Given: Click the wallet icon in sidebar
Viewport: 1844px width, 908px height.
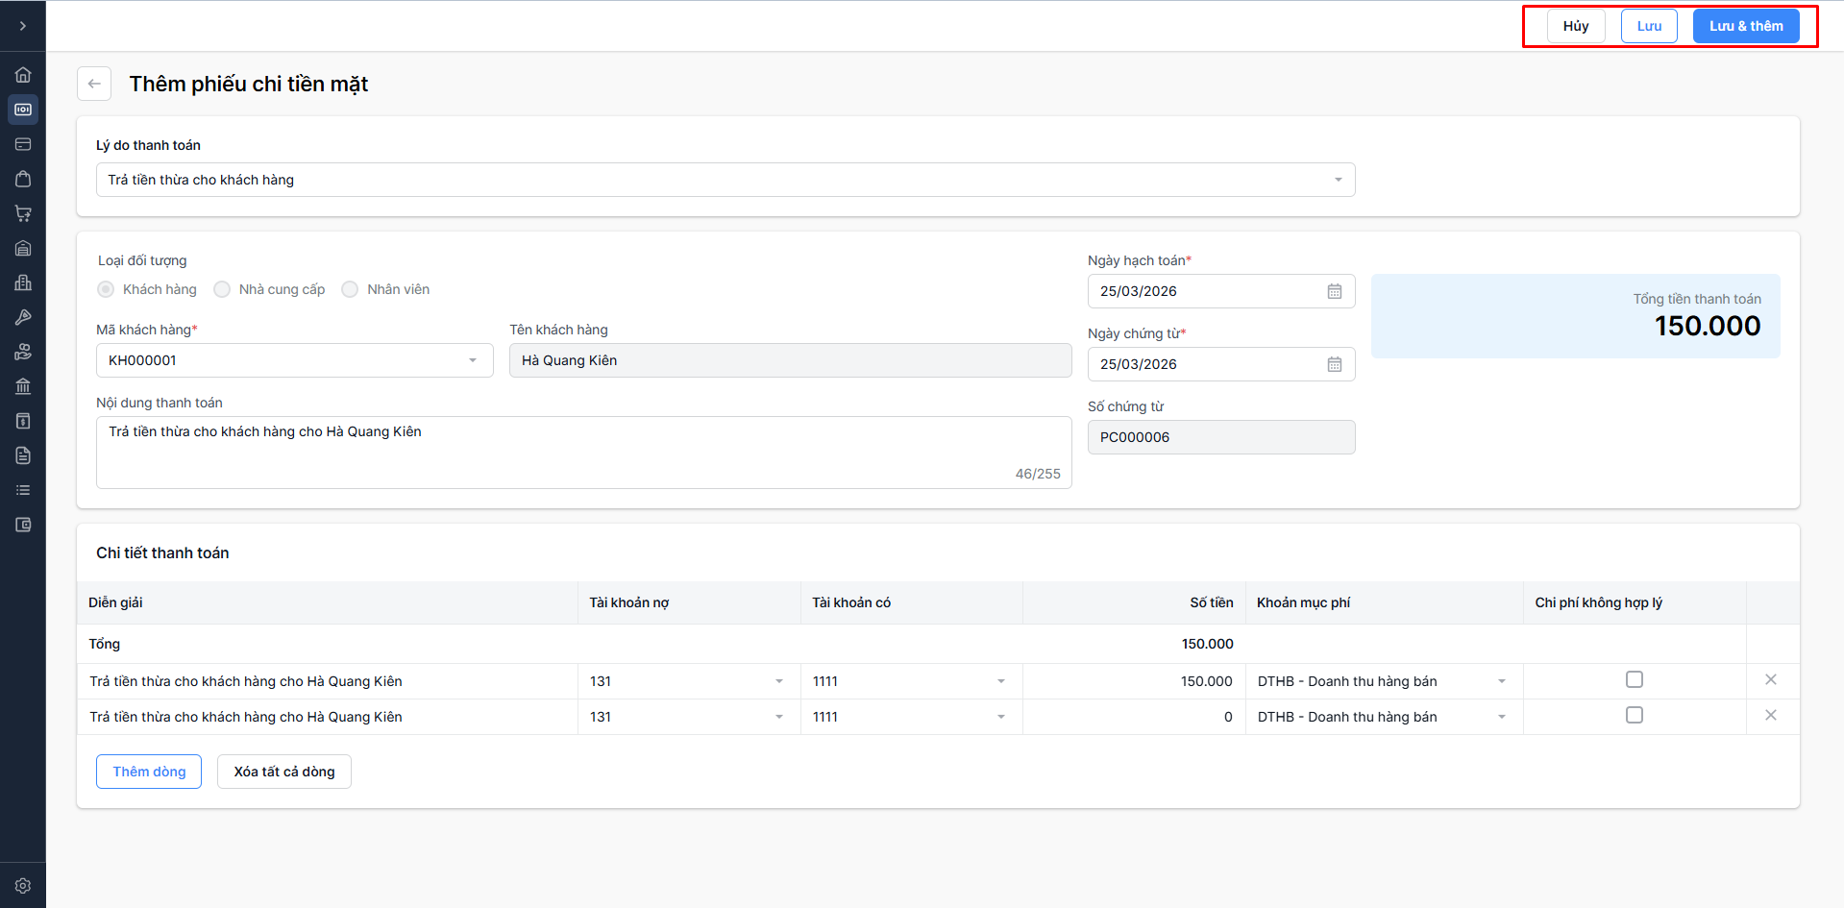Looking at the screenshot, I should coord(23,525).
